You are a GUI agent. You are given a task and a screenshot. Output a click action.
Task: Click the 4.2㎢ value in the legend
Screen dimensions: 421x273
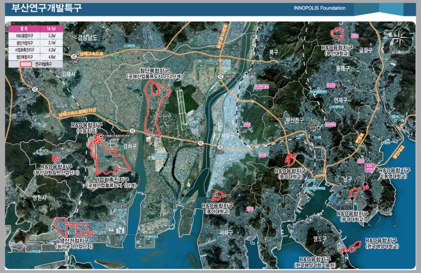52,50
